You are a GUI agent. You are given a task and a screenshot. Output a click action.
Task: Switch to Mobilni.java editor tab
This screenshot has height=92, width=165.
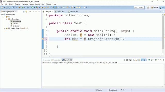(73, 11)
